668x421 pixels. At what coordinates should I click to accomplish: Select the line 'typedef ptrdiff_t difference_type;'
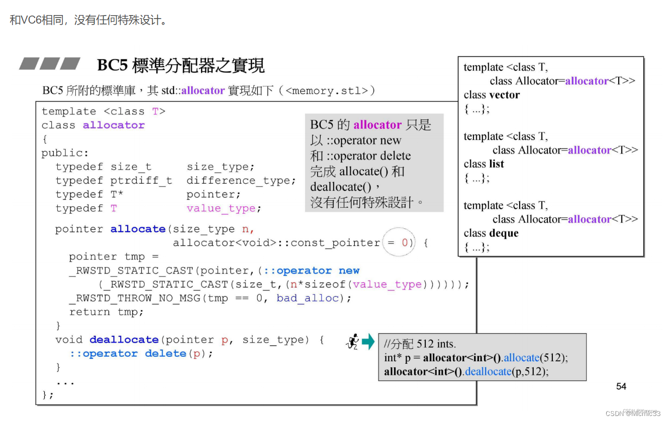(176, 181)
